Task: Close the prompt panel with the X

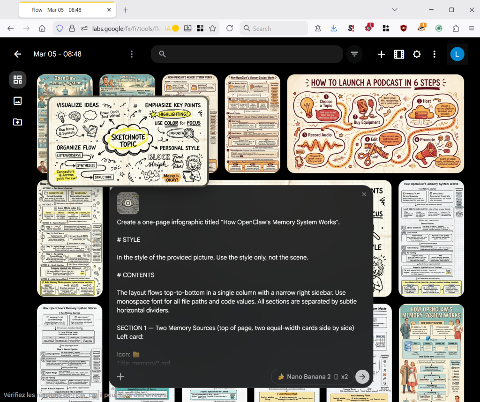Action: point(364,194)
